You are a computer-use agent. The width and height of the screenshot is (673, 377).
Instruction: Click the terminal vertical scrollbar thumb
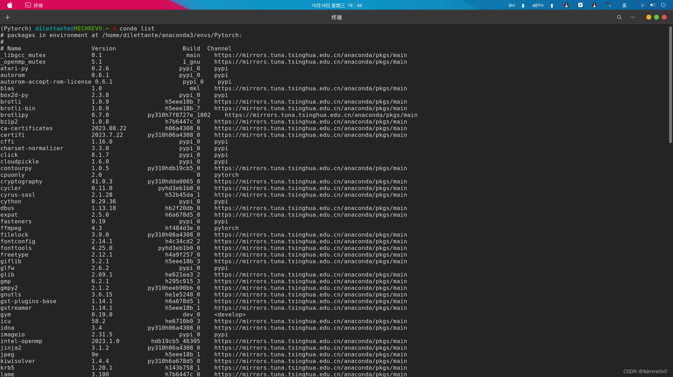670,84
